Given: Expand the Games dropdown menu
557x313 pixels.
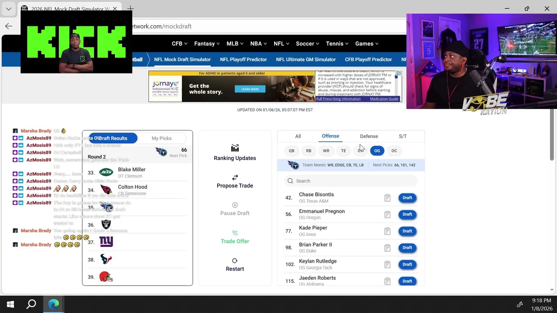Looking at the screenshot, I should (x=367, y=43).
